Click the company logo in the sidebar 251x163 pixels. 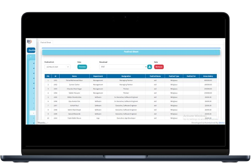[x=29, y=42]
